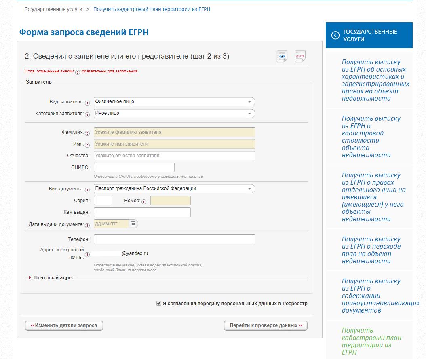Click the Изменить детали запроса button
The image size is (426, 359).
(64, 325)
